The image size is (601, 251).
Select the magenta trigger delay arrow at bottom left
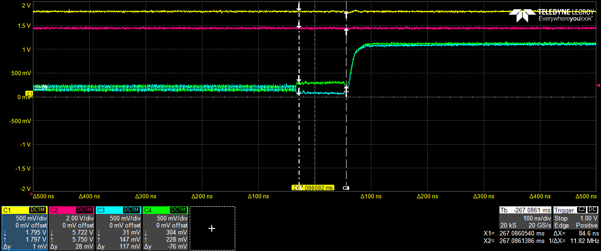pos(32,193)
